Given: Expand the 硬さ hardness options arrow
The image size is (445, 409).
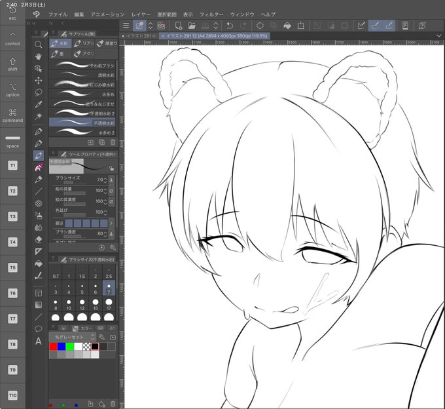Looking at the screenshot, I should (x=111, y=223).
